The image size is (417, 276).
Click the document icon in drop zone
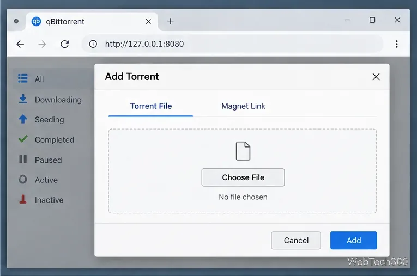click(243, 151)
